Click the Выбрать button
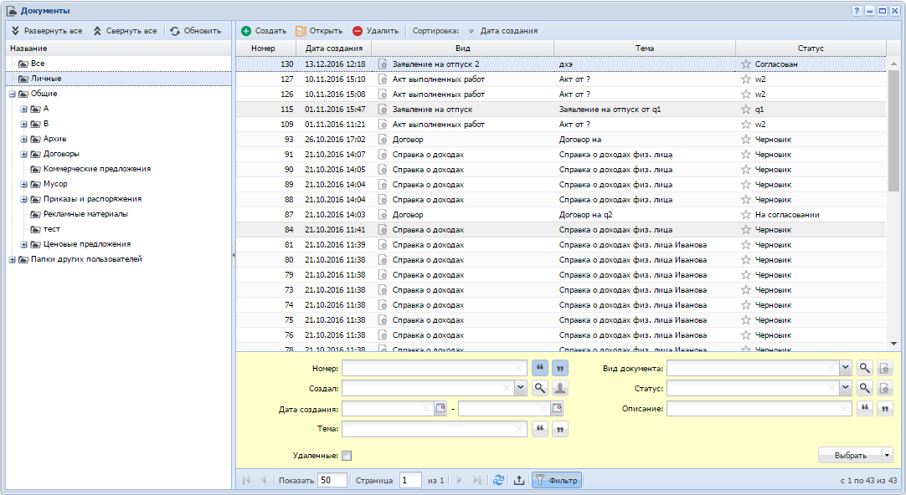 (x=851, y=456)
